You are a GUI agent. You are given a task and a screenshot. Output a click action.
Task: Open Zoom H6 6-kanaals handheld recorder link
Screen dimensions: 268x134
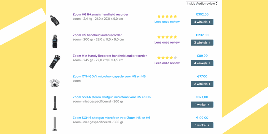coord(100,14)
